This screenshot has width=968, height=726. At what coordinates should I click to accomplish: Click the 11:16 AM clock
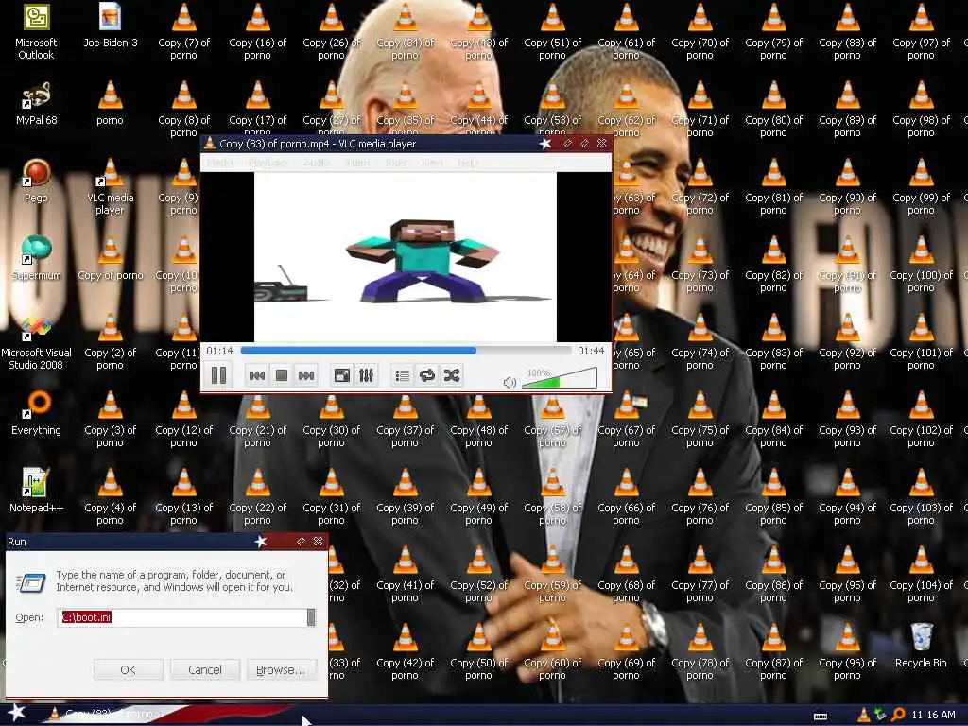tap(933, 715)
